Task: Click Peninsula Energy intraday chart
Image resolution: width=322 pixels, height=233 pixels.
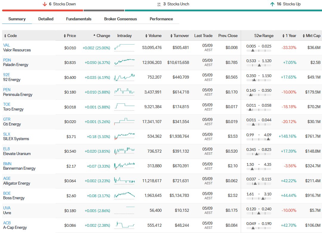Action: coord(125,92)
